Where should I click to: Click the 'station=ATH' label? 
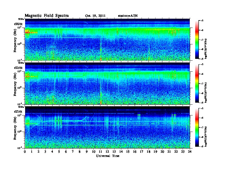click(128, 16)
